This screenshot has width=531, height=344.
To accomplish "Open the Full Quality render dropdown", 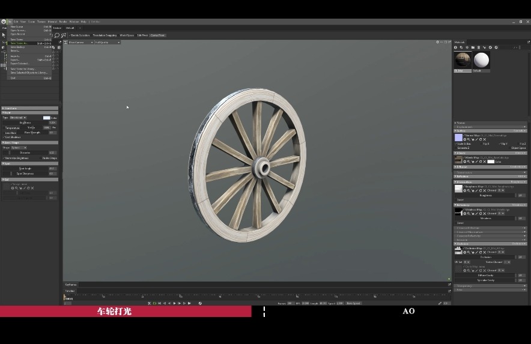I will 106,43.
